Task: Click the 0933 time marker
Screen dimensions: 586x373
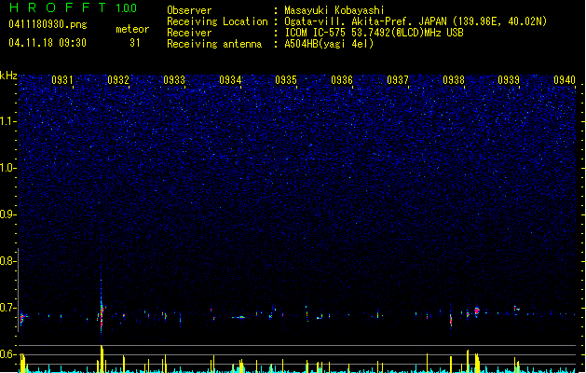Action: click(174, 79)
